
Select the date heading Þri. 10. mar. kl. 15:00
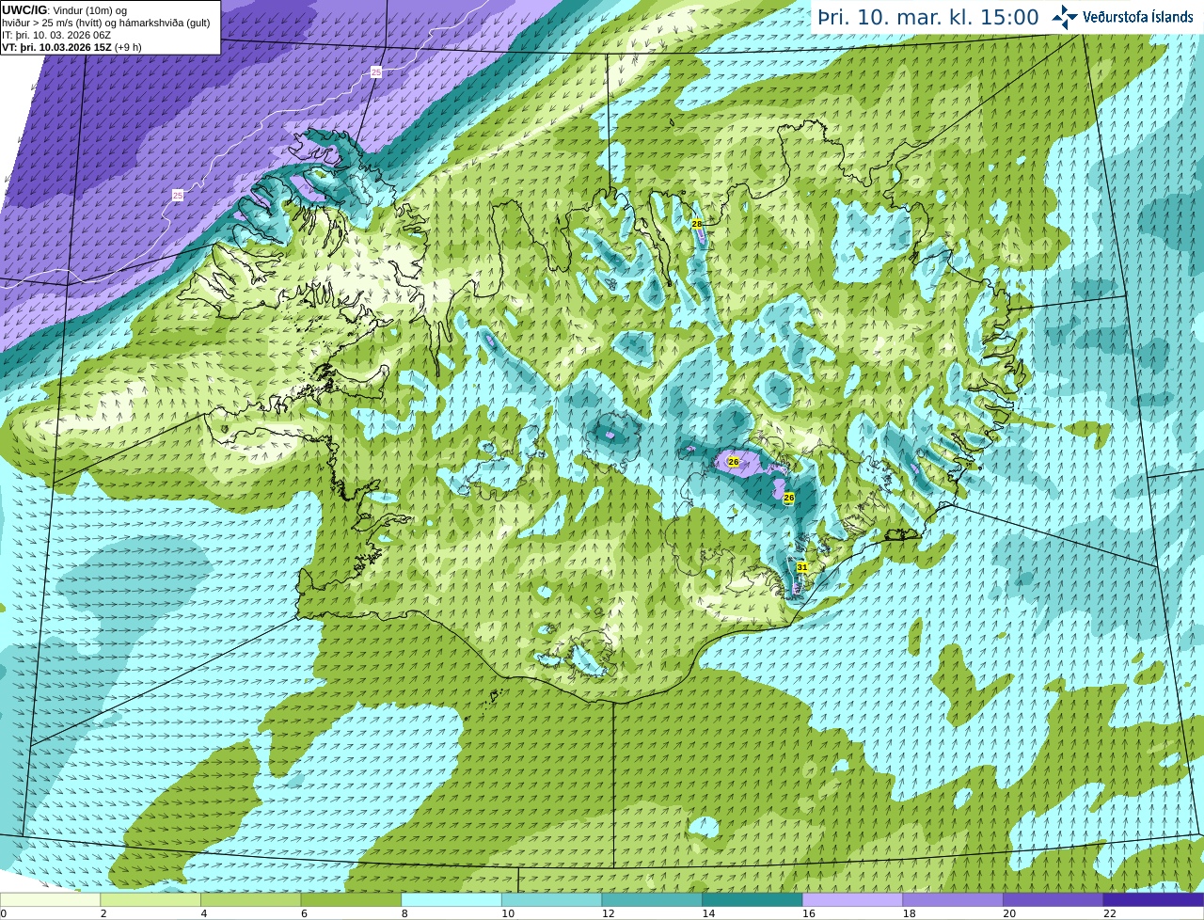(x=927, y=18)
